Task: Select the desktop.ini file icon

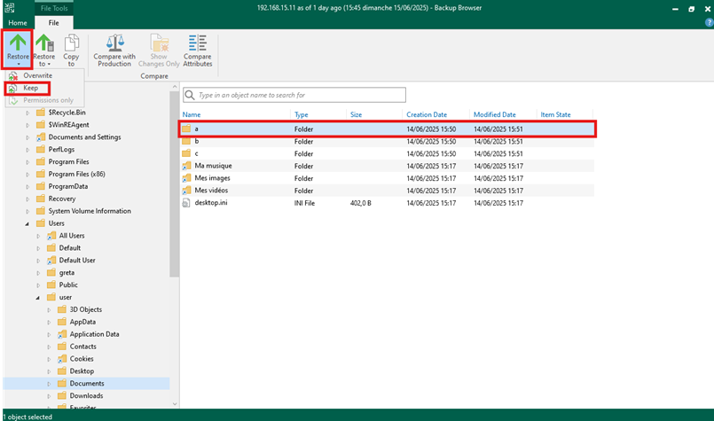Action: pyautogui.click(x=186, y=203)
